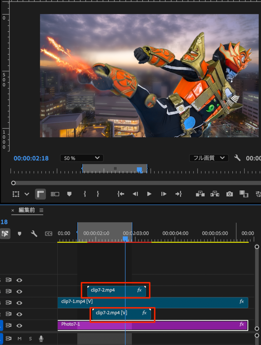Click the timeline playhead in the ruler
261x345 pixels.
pyautogui.click(x=125, y=239)
